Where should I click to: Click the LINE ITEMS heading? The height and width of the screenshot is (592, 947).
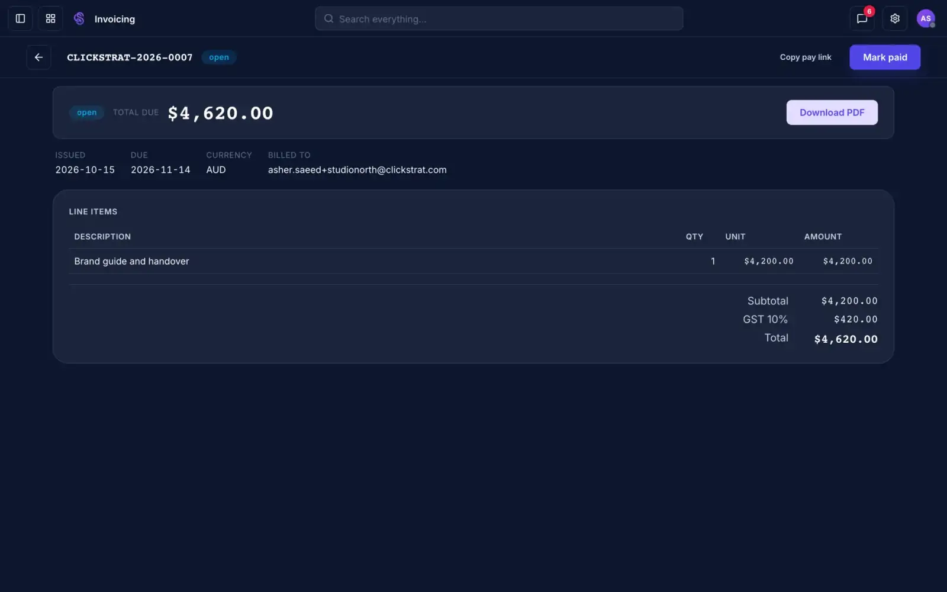pos(93,211)
